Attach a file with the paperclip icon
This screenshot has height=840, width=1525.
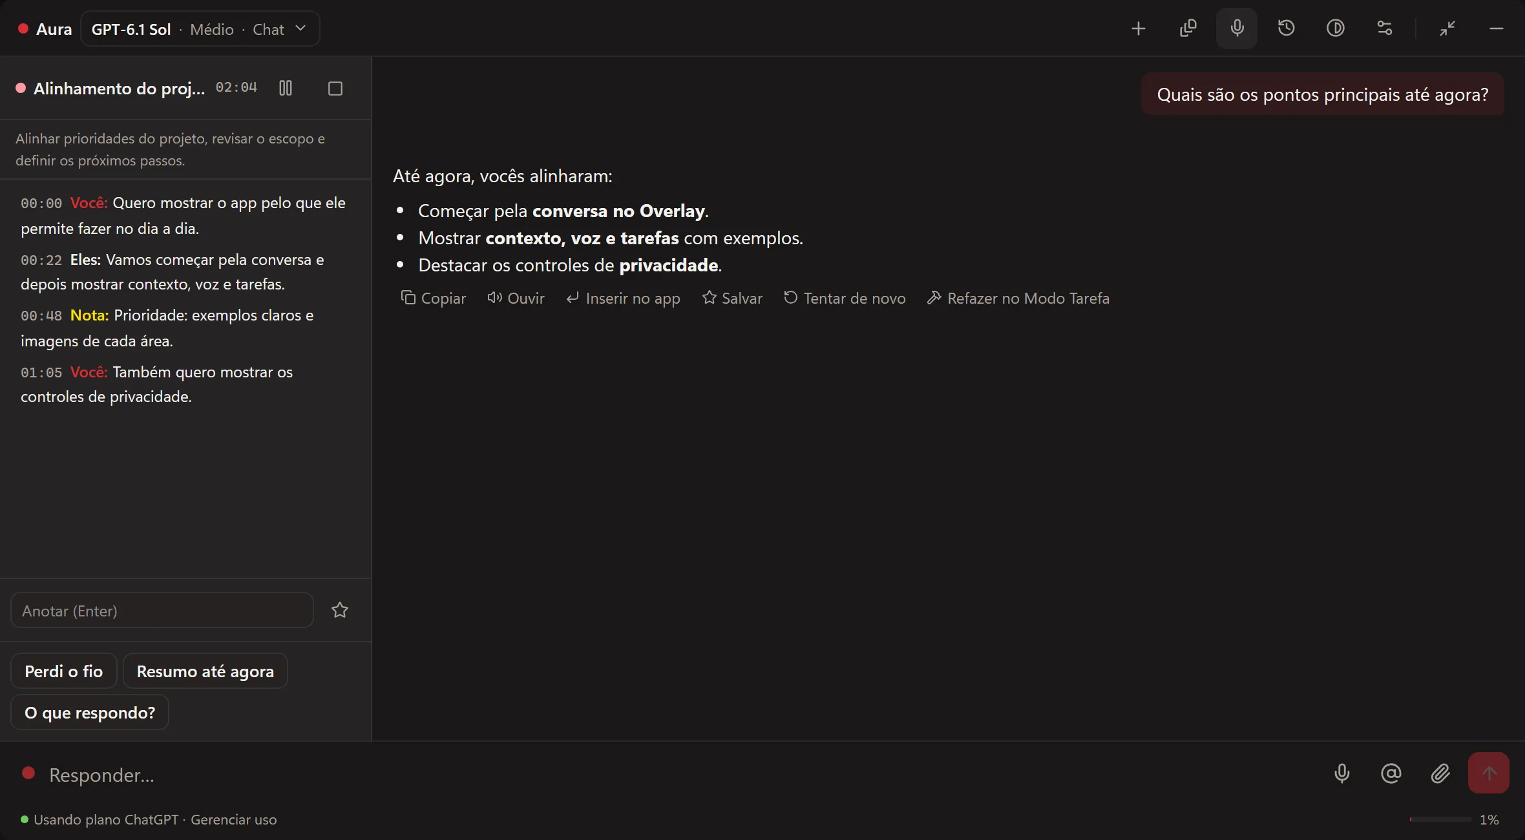[1440, 773]
